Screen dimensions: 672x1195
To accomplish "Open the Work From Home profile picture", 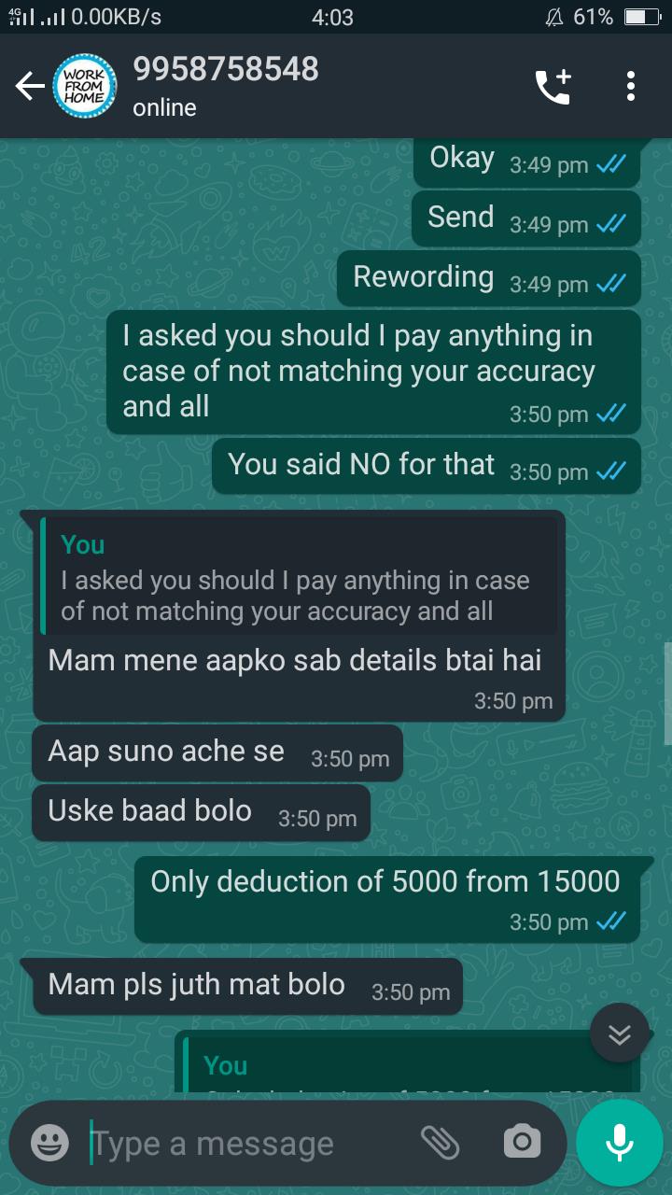I will (85, 86).
